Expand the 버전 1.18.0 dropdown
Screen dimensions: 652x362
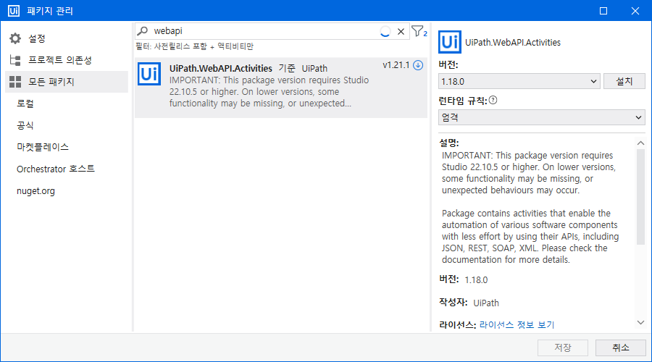[519, 82]
